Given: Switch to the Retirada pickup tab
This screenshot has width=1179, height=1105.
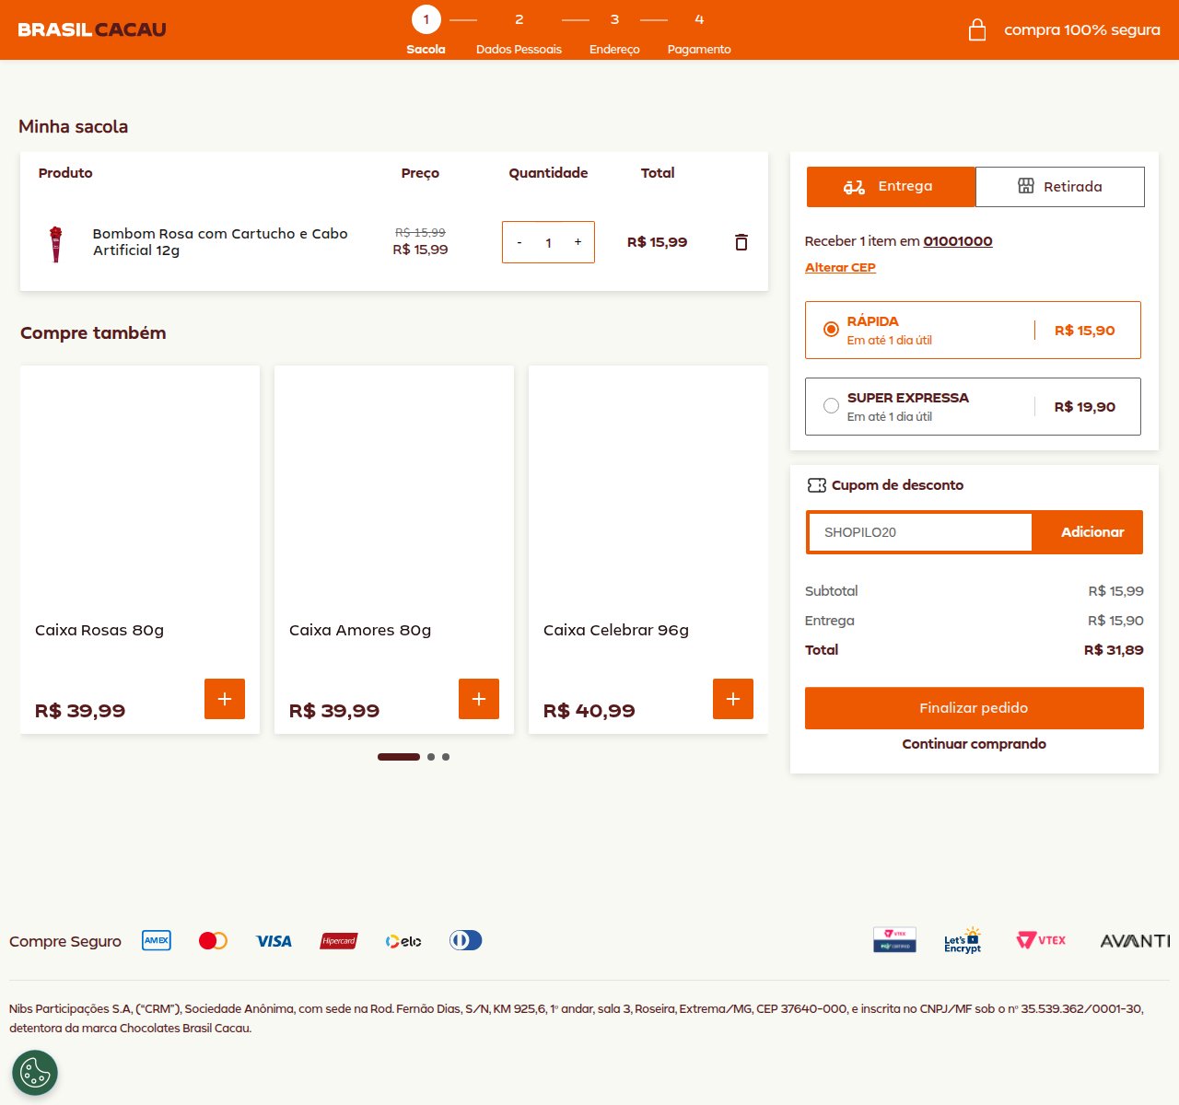Looking at the screenshot, I should click(1060, 187).
